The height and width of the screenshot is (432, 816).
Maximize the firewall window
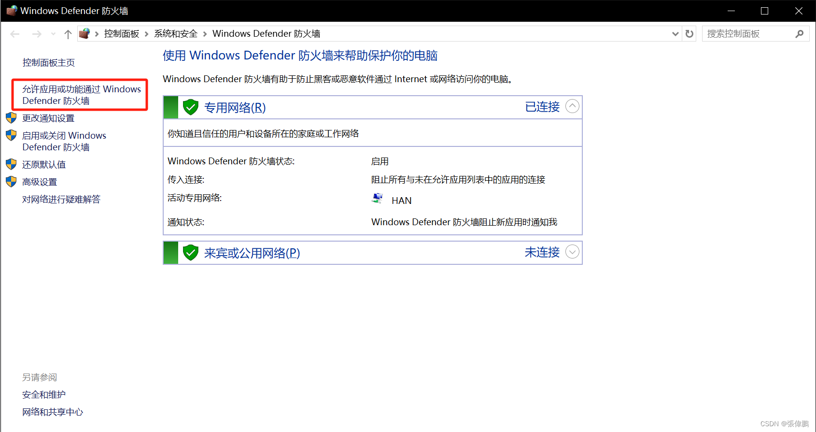[765, 11]
